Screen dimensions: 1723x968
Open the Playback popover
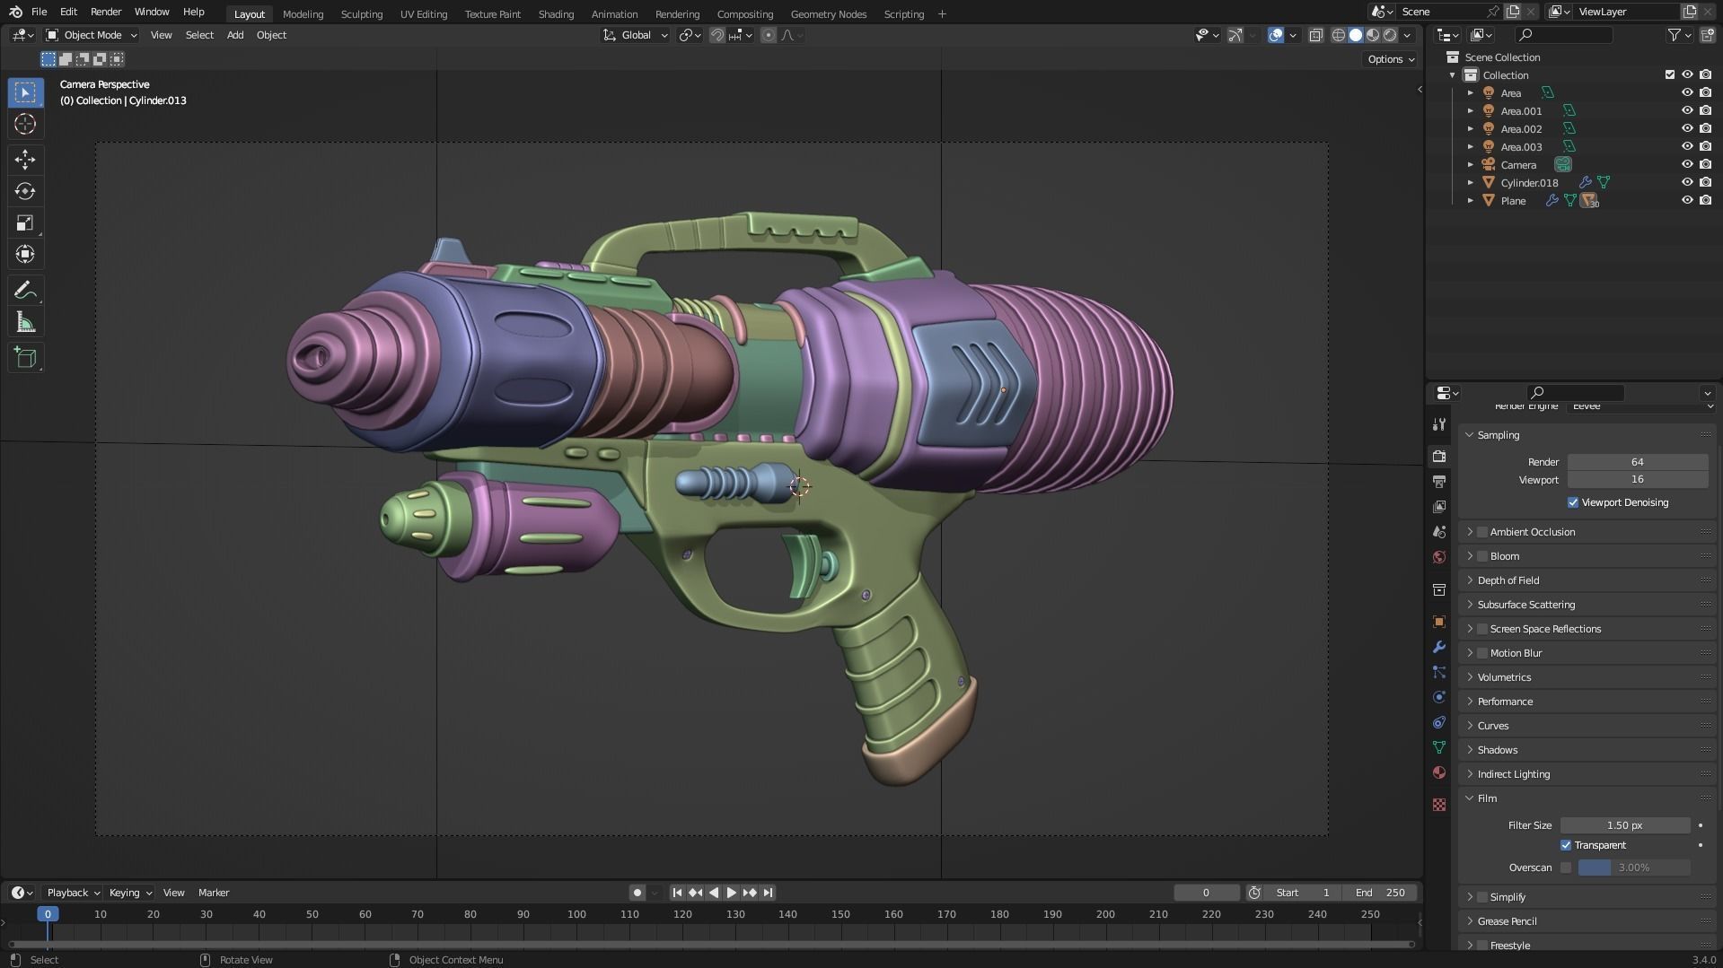[73, 893]
